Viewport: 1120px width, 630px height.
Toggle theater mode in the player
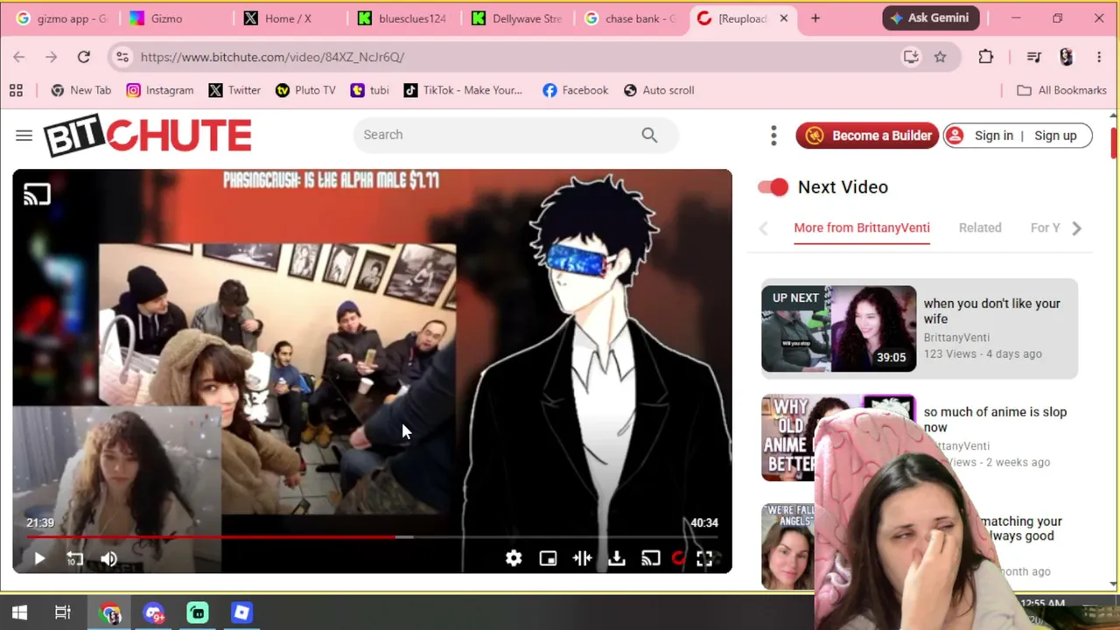582,558
